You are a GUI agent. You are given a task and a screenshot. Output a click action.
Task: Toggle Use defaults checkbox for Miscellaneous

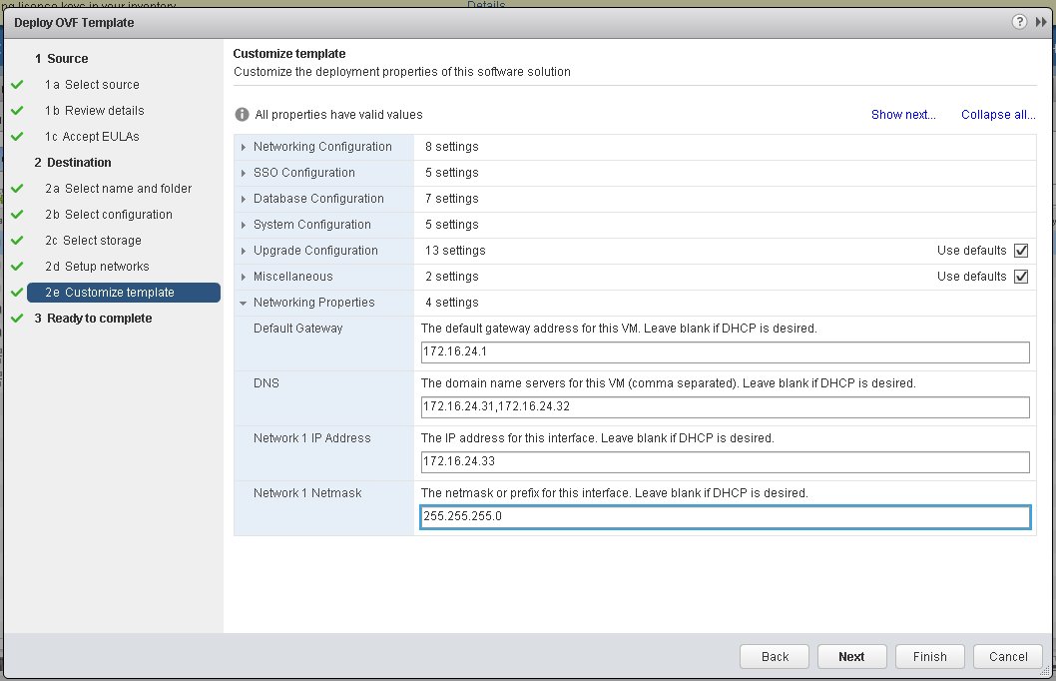pyautogui.click(x=1020, y=277)
